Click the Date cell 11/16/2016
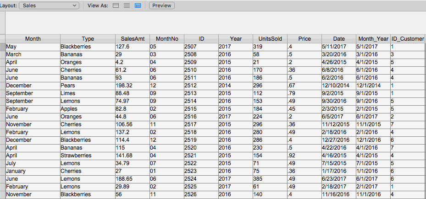The height and width of the screenshot is (199, 426). (339, 195)
